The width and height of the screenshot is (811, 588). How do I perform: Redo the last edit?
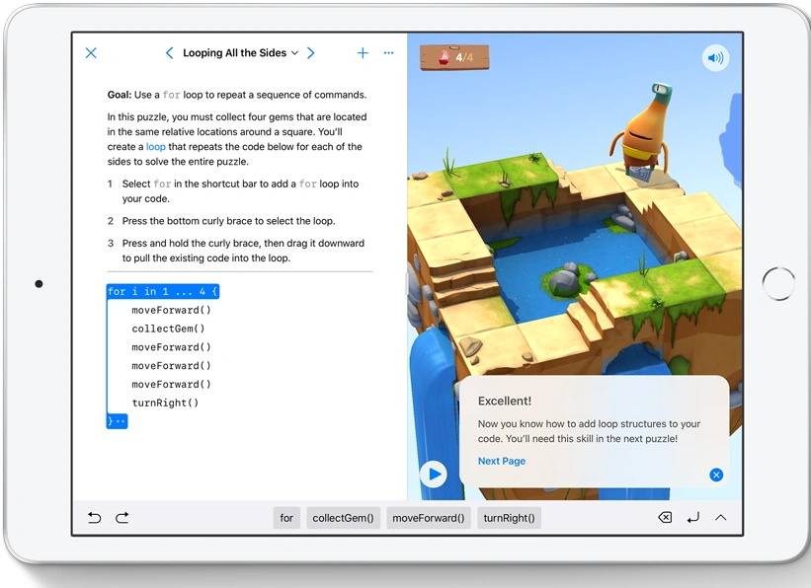(122, 518)
